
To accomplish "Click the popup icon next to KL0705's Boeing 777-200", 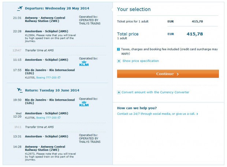I will 59,78.
